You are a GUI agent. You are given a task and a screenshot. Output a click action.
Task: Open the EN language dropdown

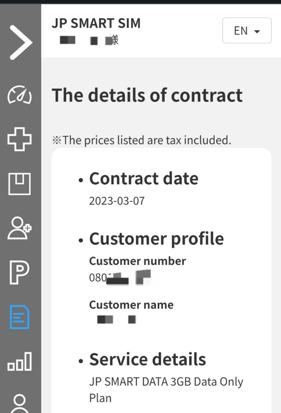click(x=247, y=31)
